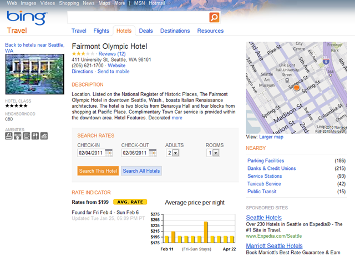The width and height of the screenshot is (355, 256).
Task: Click News in the top navigation
Action: click(89, 3)
